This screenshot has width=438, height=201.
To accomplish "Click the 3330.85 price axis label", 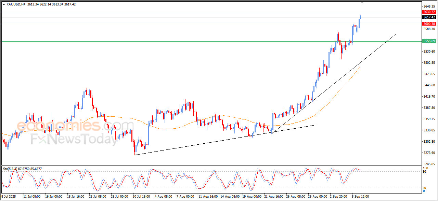I will [x=429, y=130].
